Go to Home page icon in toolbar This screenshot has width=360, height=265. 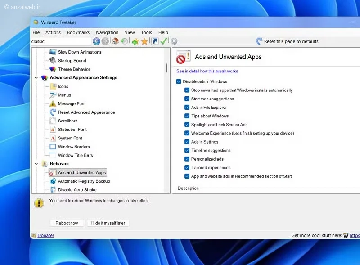point(115,41)
